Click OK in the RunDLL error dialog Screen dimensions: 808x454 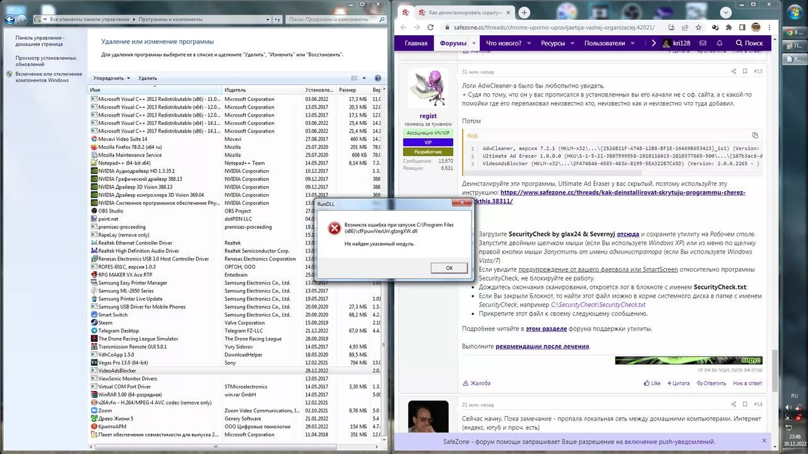449,268
